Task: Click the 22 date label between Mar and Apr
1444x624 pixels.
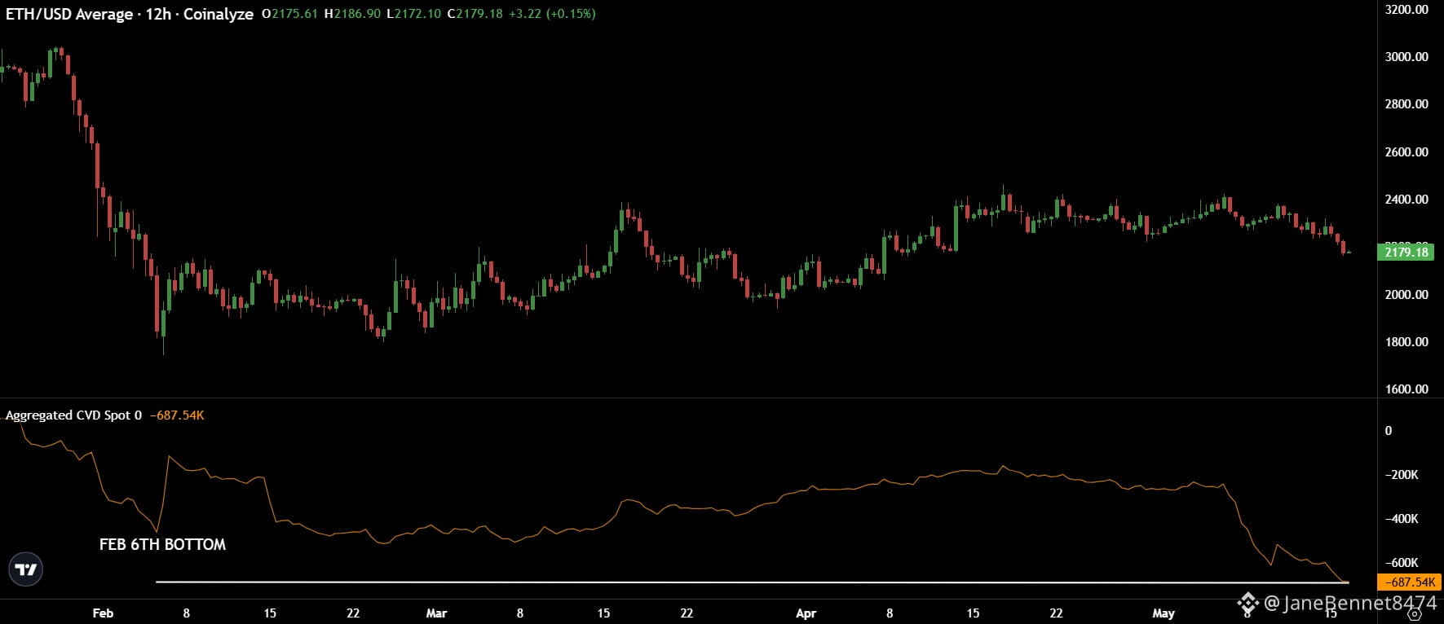Action: [687, 613]
